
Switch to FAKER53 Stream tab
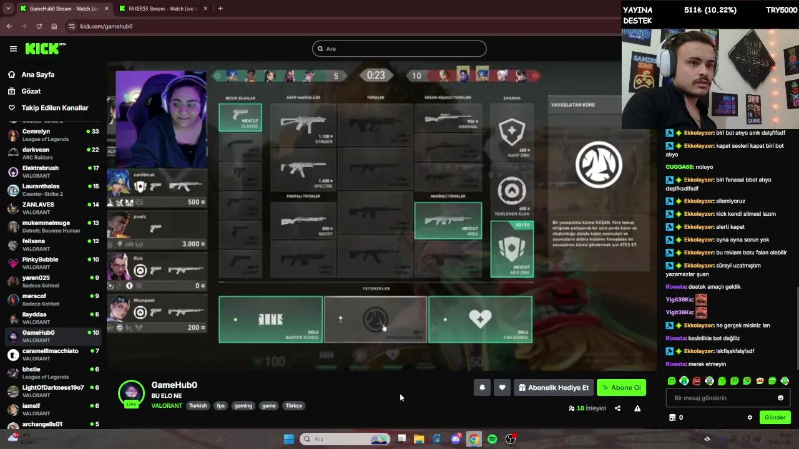163,9
